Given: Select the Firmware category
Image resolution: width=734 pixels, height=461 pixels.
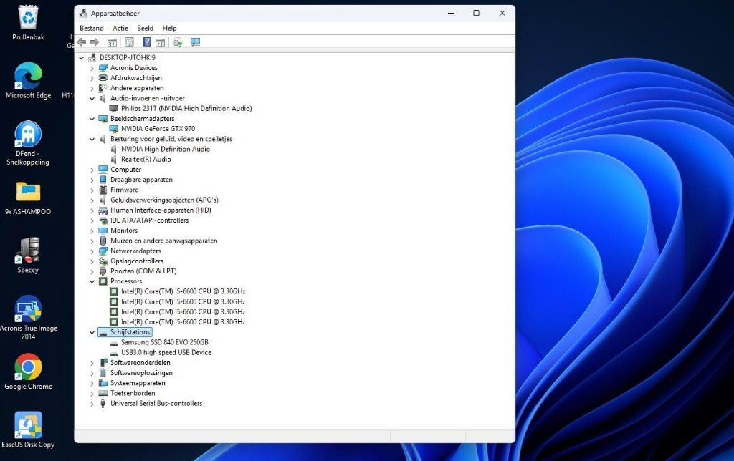Looking at the screenshot, I should tap(125, 190).
